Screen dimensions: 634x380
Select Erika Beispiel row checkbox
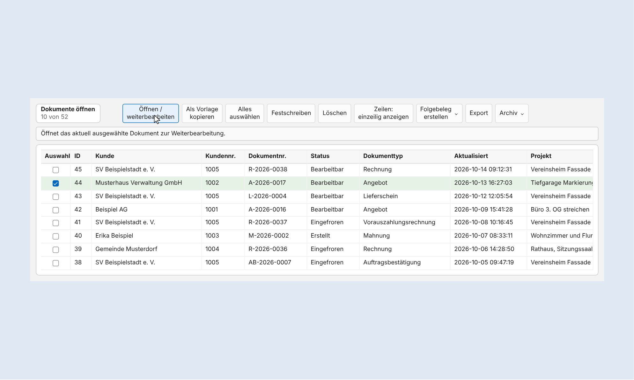[x=55, y=236]
